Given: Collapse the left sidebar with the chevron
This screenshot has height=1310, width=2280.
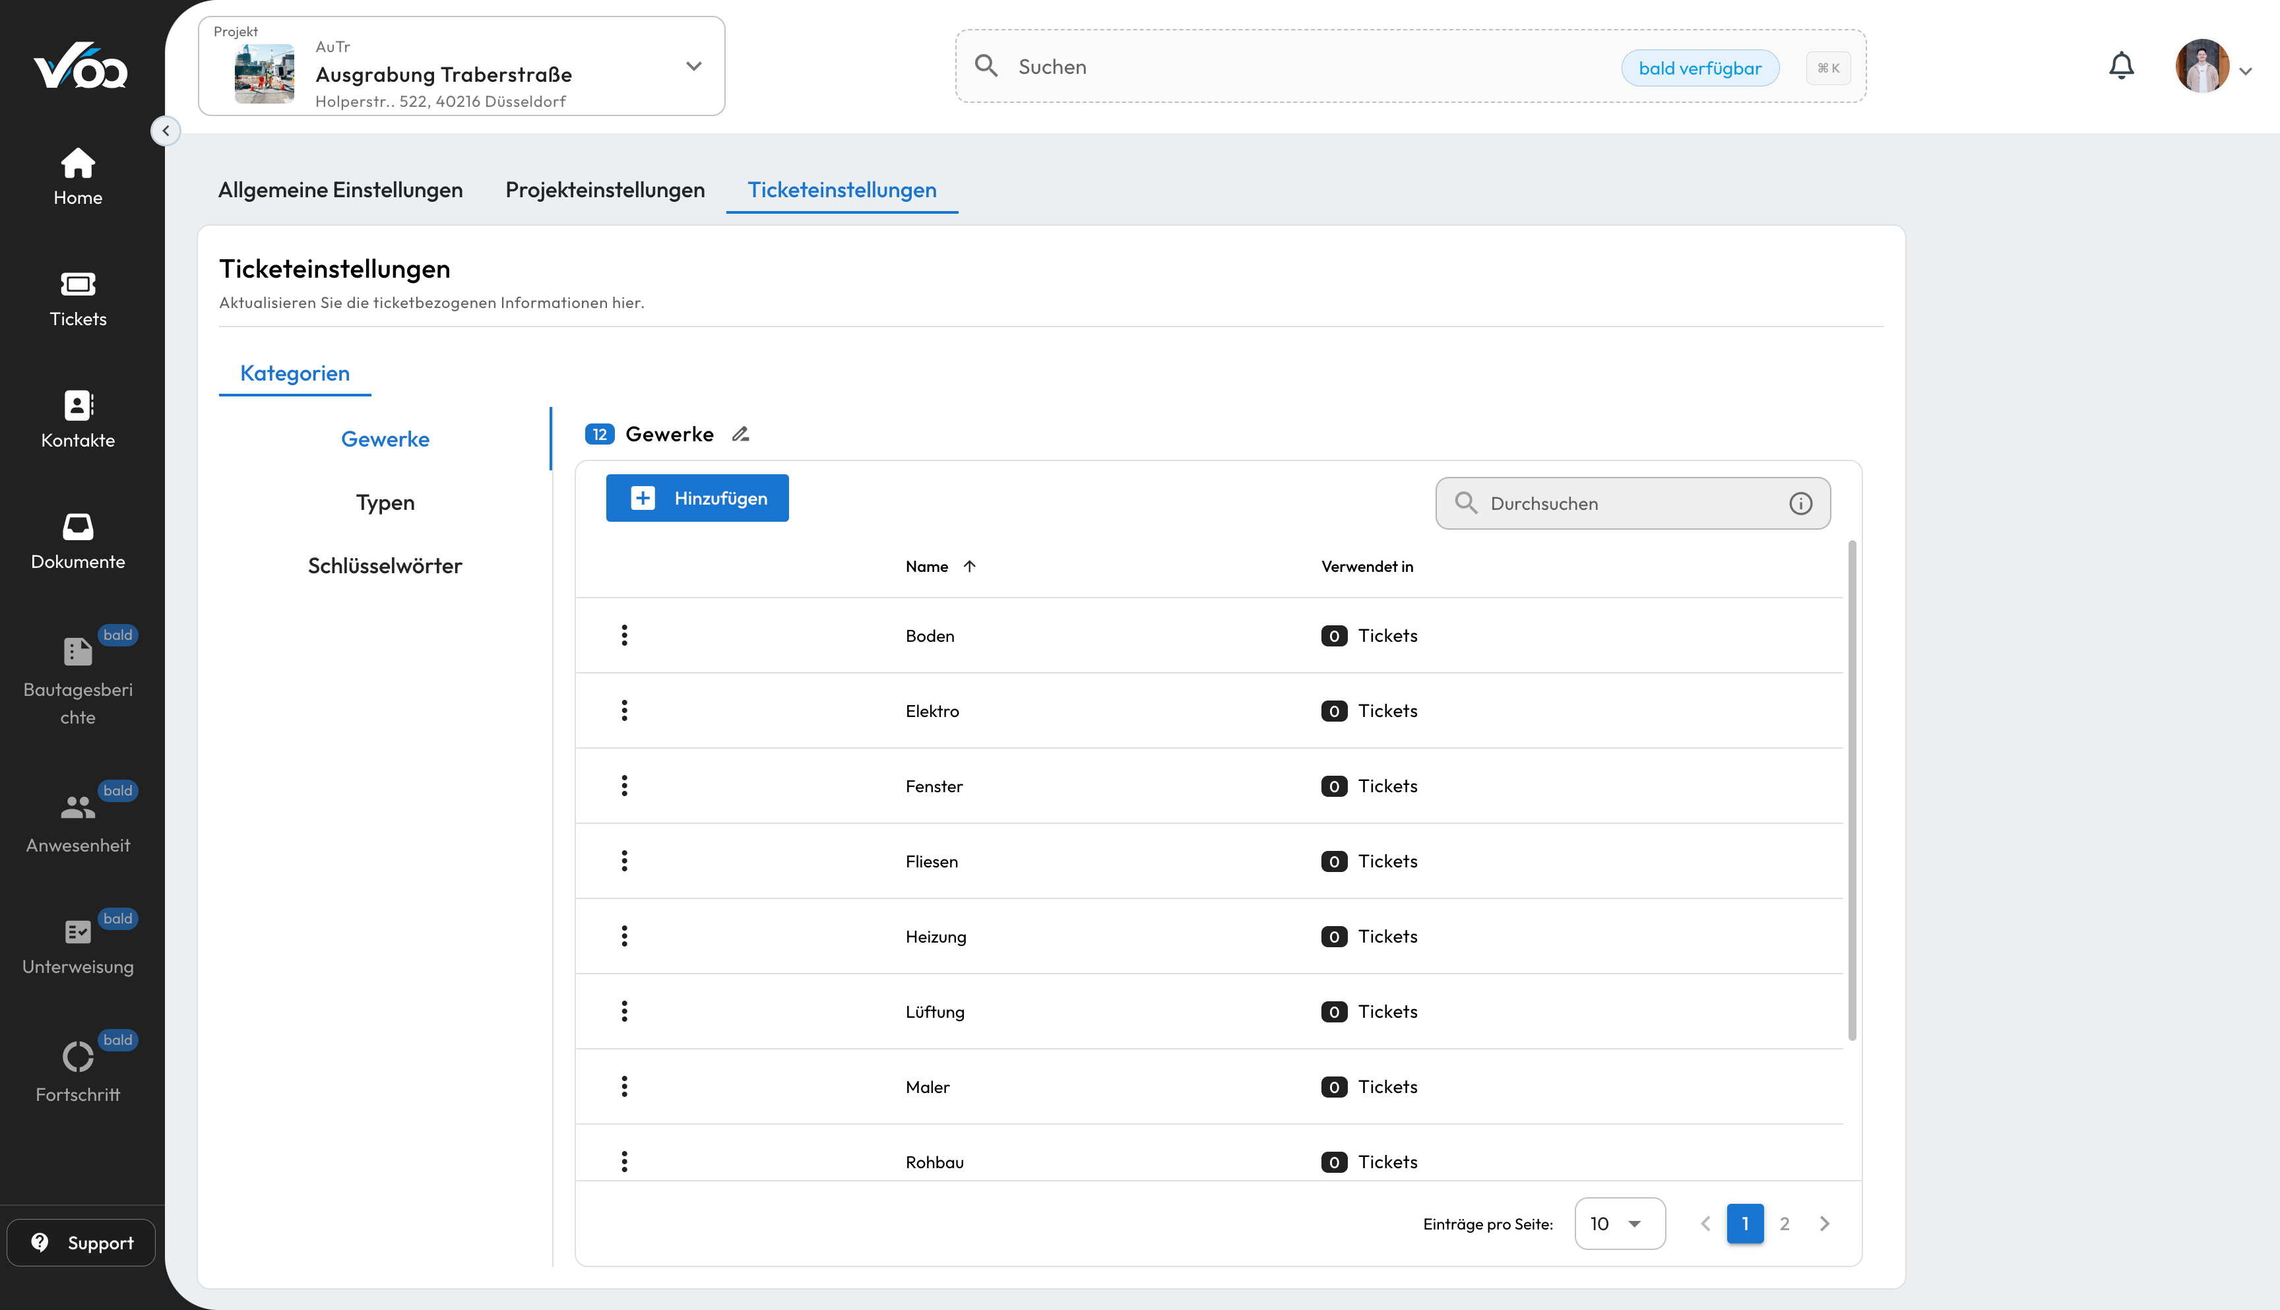Looking at the screenshot, I should 166,131.
